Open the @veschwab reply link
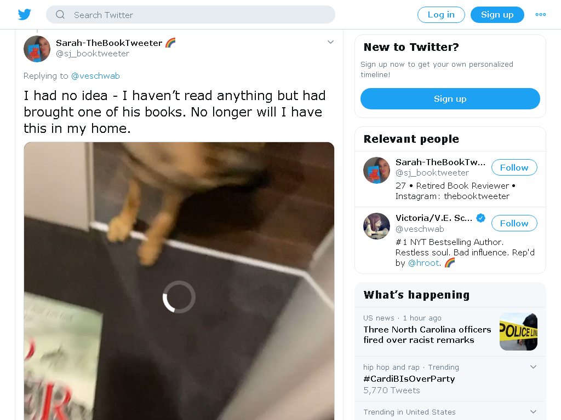 click(95, 76)
